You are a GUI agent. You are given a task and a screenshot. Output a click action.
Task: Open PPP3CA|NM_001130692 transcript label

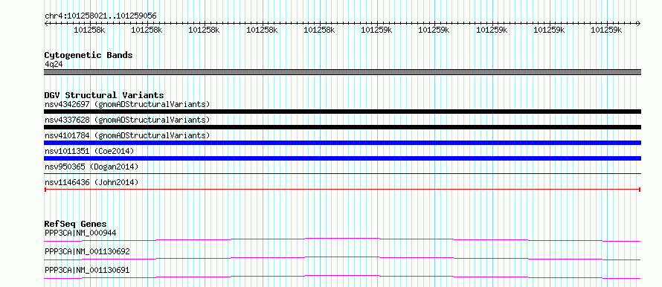click(87, 252)
